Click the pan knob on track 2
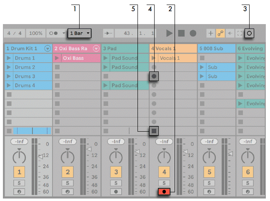The height and width of the screenshot is (201, 270). coord(68,156)
